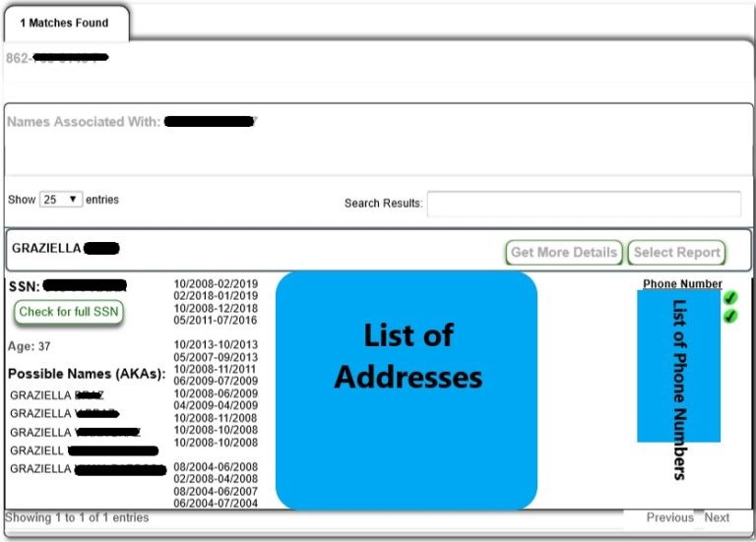Select the date range 10/2008-11/2011
756x542 pixels.
pos(215,369)
